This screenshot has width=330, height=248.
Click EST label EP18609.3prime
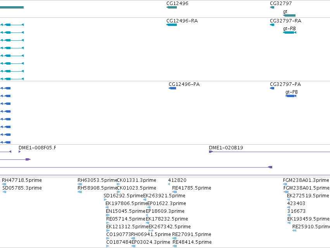click(x=165, y=211)
